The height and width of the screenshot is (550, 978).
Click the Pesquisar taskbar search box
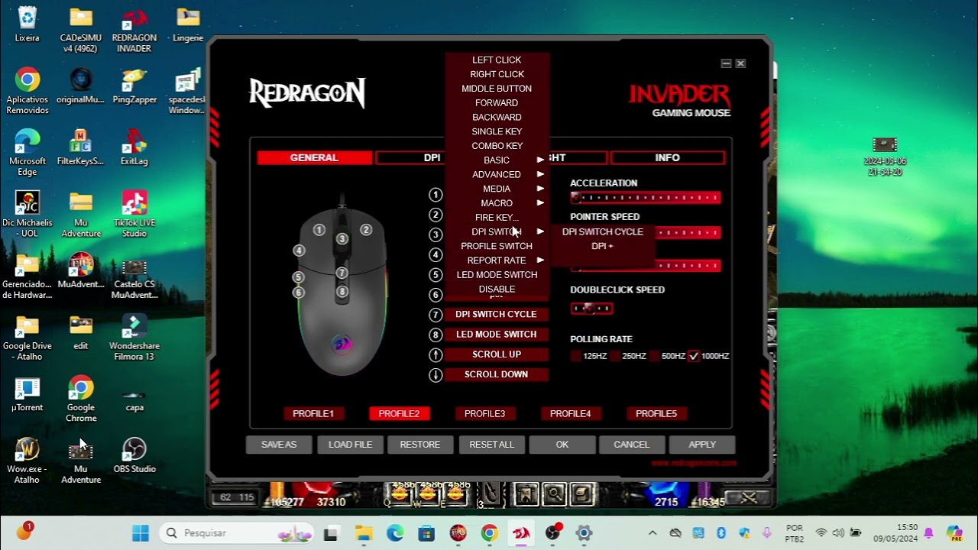tap(237, 533)
